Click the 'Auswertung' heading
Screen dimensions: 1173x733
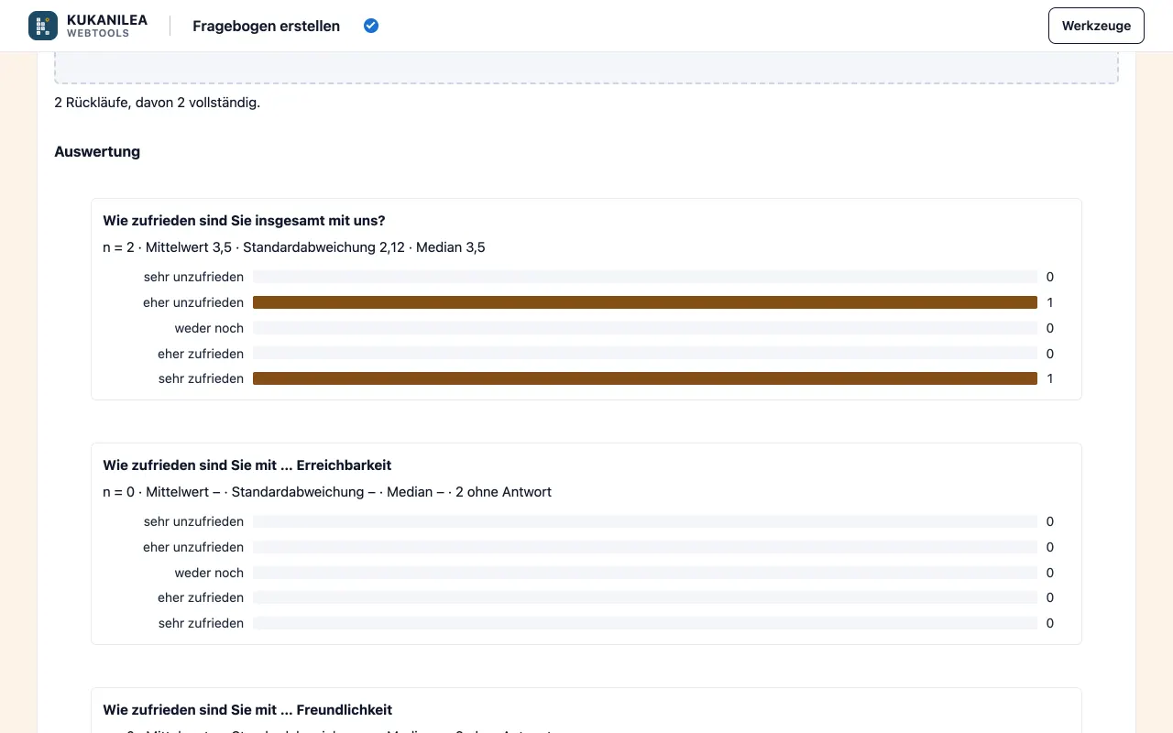97,152
